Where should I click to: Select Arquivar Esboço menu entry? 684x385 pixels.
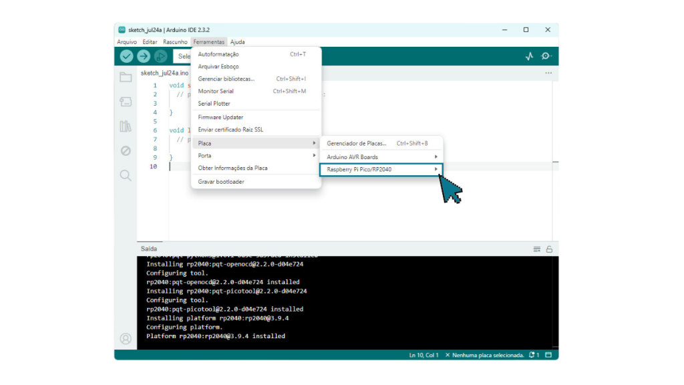click(256, 66)
